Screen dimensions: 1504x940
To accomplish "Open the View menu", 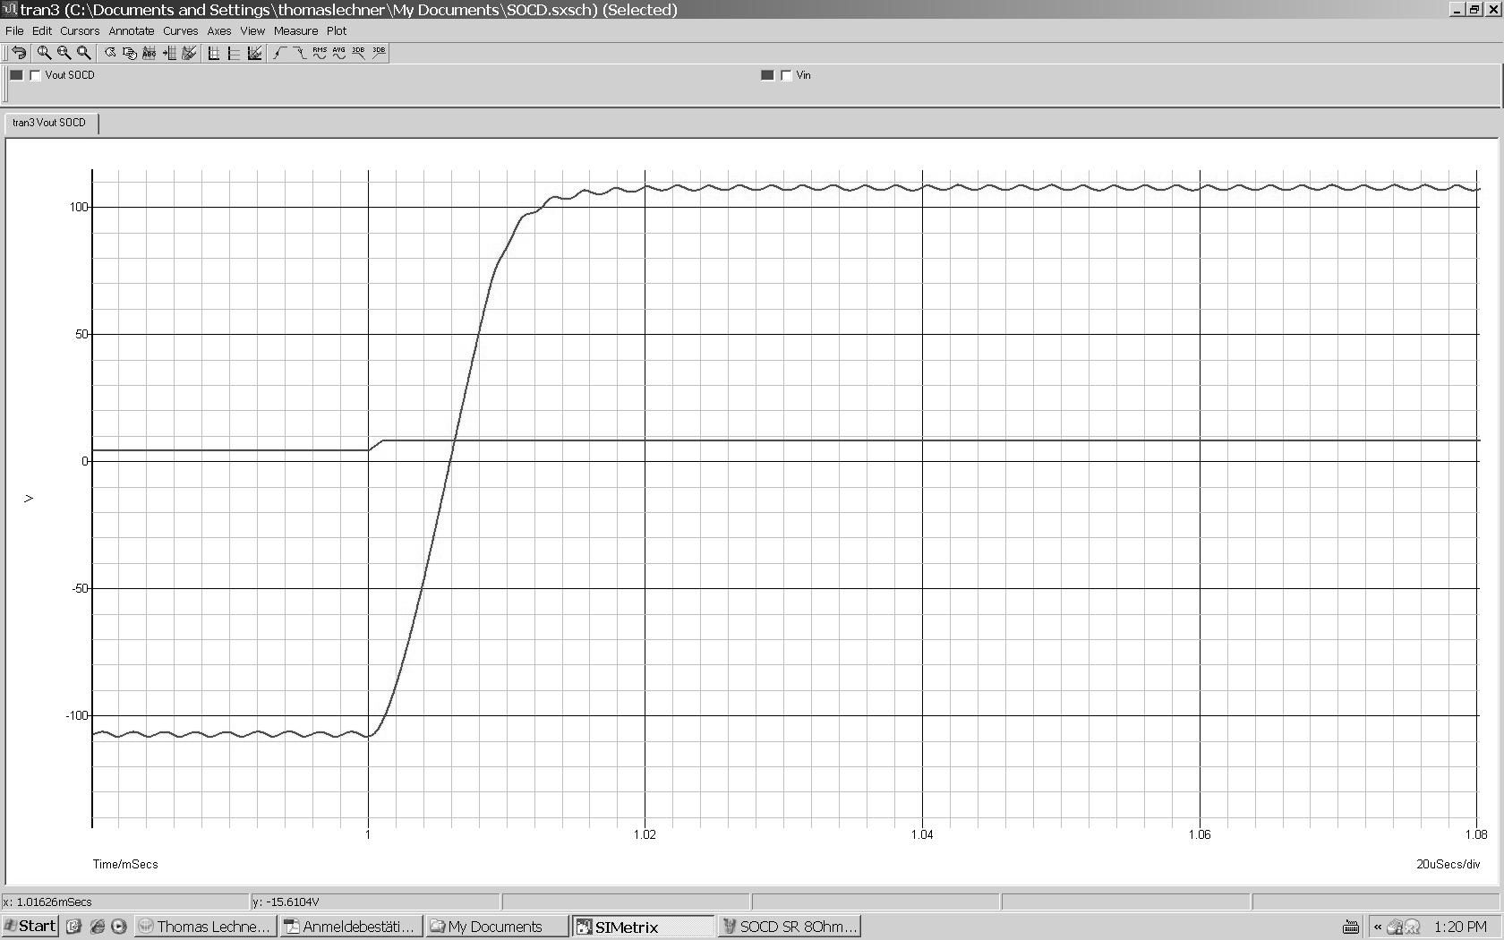I will (x=252, y=30).
